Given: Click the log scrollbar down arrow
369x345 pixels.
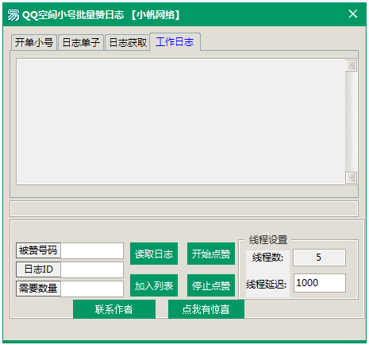Looking at the screenshot, I should click(x=351, y=177).
